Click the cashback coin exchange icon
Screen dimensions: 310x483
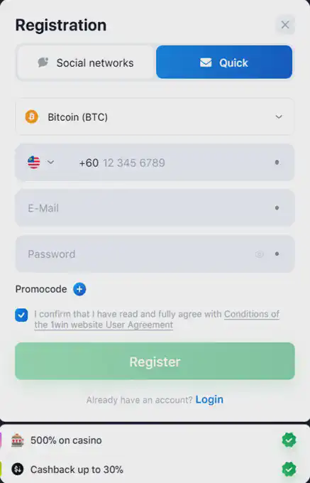(x=18, y=470)
